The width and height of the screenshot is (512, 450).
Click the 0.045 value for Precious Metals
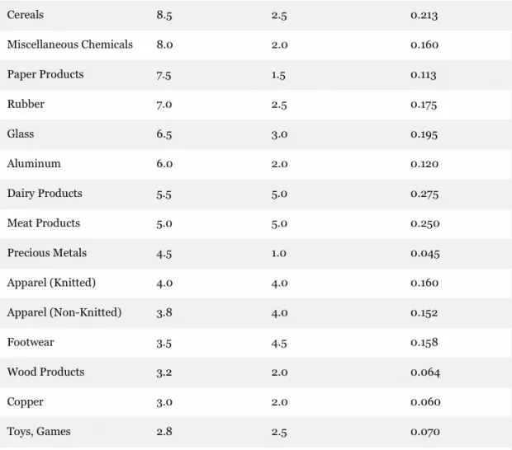click(425, 252)
